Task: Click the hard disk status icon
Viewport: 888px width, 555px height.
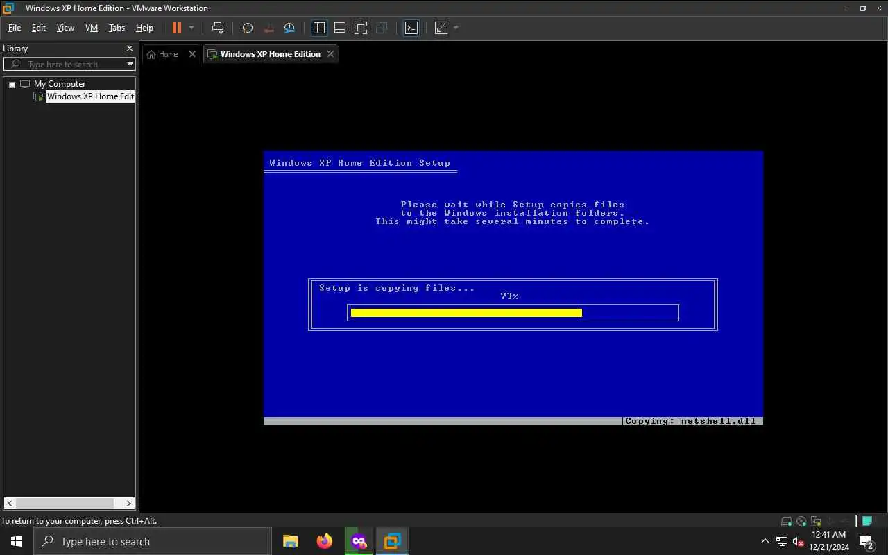Action: click(x=786, y=521)
